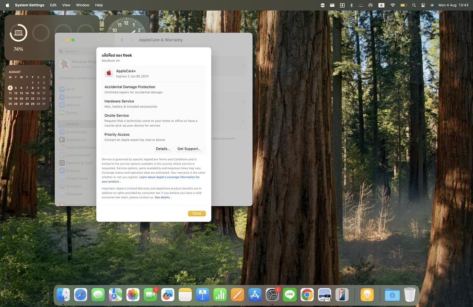Click the Accidental Damage Protection heading
This screenshot has width=473, height=307.
pos(130,87)
